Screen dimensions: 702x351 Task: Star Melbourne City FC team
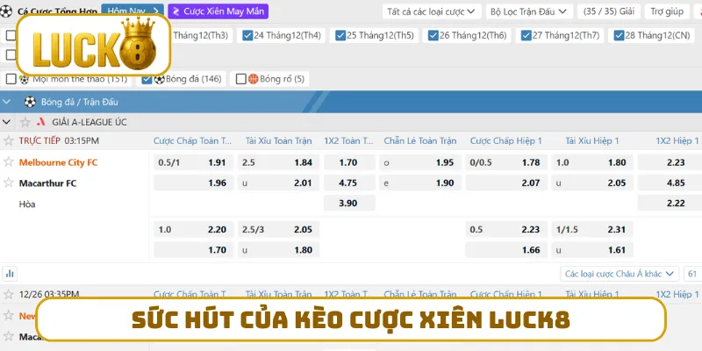pos(9,162)
